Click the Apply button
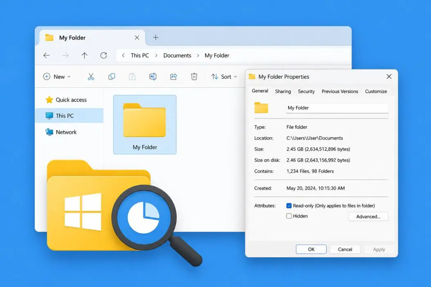The image size is (431, 287). tap(379, 249)
